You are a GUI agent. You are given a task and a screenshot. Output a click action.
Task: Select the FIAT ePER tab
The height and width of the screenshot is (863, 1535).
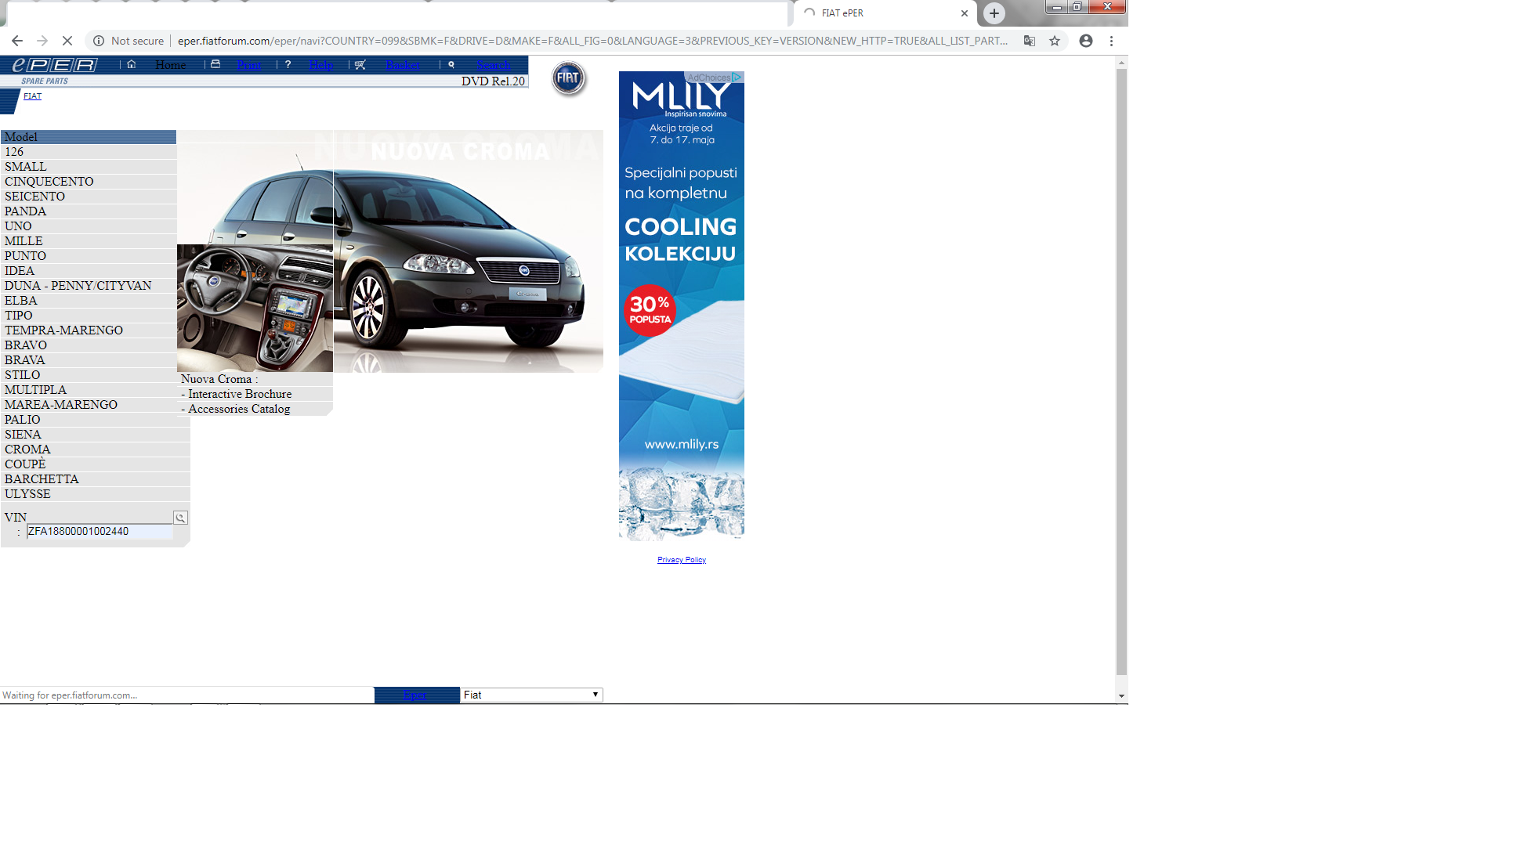pyautogui.click(x=885, y=13)
